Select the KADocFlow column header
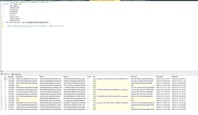This screenshot has width=198, height=115. pos(143,77)
